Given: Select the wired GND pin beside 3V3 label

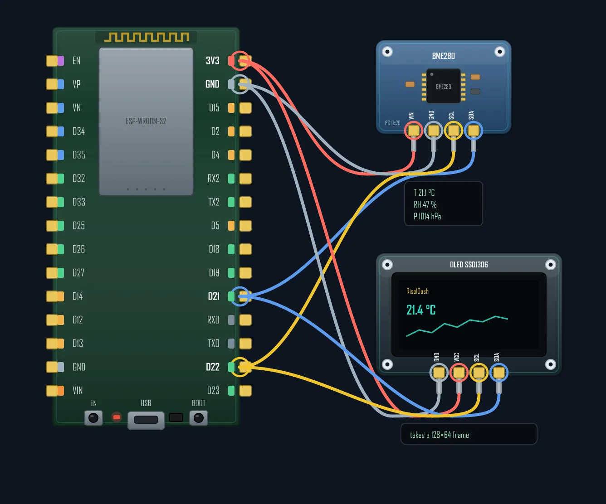Looking at the screenshot, I should click(245, 84).
